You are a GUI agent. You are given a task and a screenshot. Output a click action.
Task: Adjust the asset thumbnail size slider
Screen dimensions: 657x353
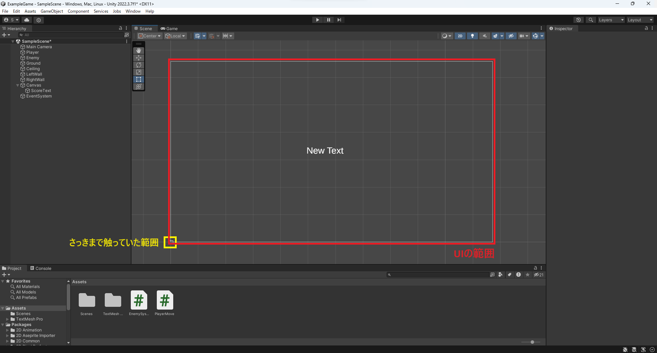coord(532,342)
